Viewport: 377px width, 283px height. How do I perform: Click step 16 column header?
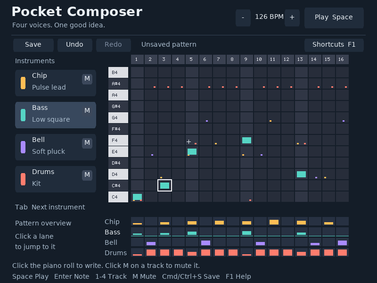tap(342, 59)
